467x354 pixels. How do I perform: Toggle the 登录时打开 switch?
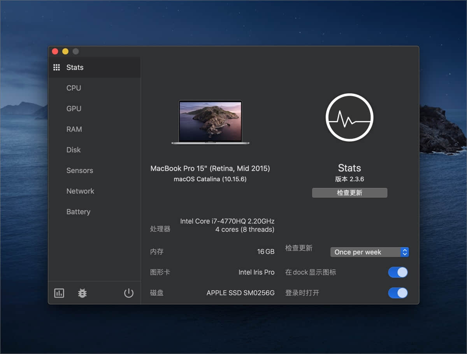point(398,293)
